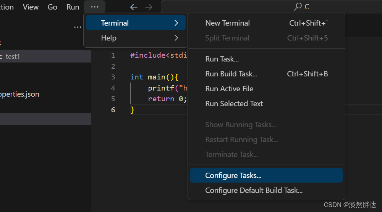
Task: Open Configure Tasks…
Action: [233, 175]
